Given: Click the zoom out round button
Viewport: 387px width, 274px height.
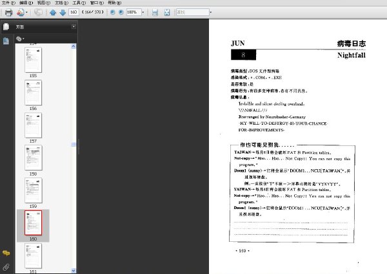Looking at the screenshot, I should click(x=112, y=12).
